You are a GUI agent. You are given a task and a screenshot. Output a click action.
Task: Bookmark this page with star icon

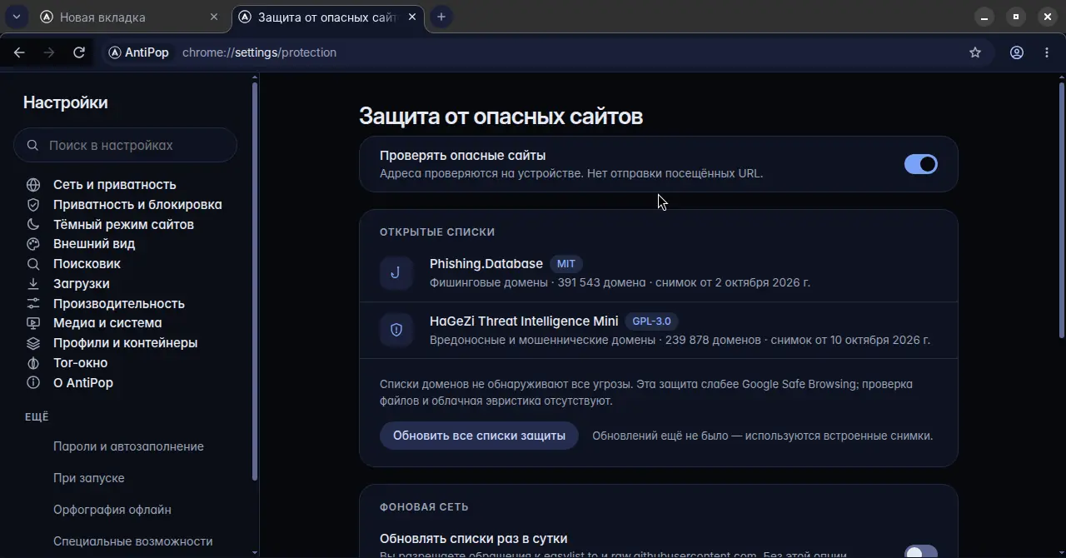(975, 52)
